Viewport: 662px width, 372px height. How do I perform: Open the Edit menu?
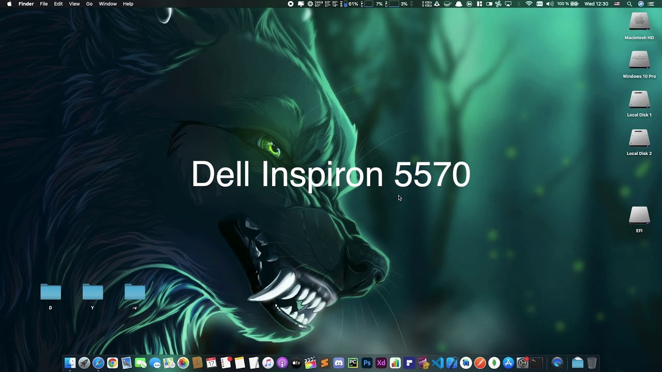pyautogui.click(x=58, y=4)
